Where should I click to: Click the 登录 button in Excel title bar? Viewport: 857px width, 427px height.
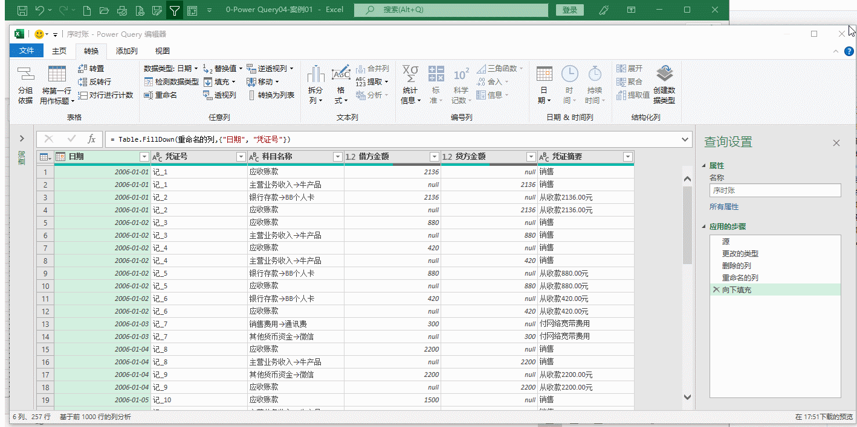click(570, 10)
